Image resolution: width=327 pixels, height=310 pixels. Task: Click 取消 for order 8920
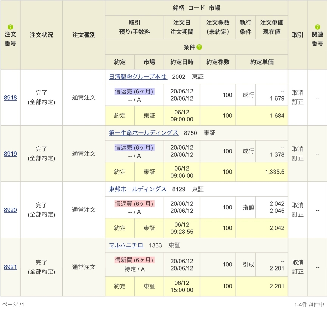click(x=298, y=205)
